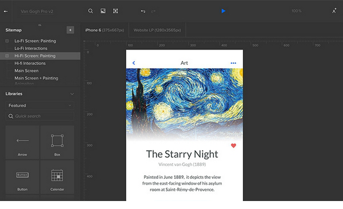Click the back arrow in top bar

pos(6,11)
